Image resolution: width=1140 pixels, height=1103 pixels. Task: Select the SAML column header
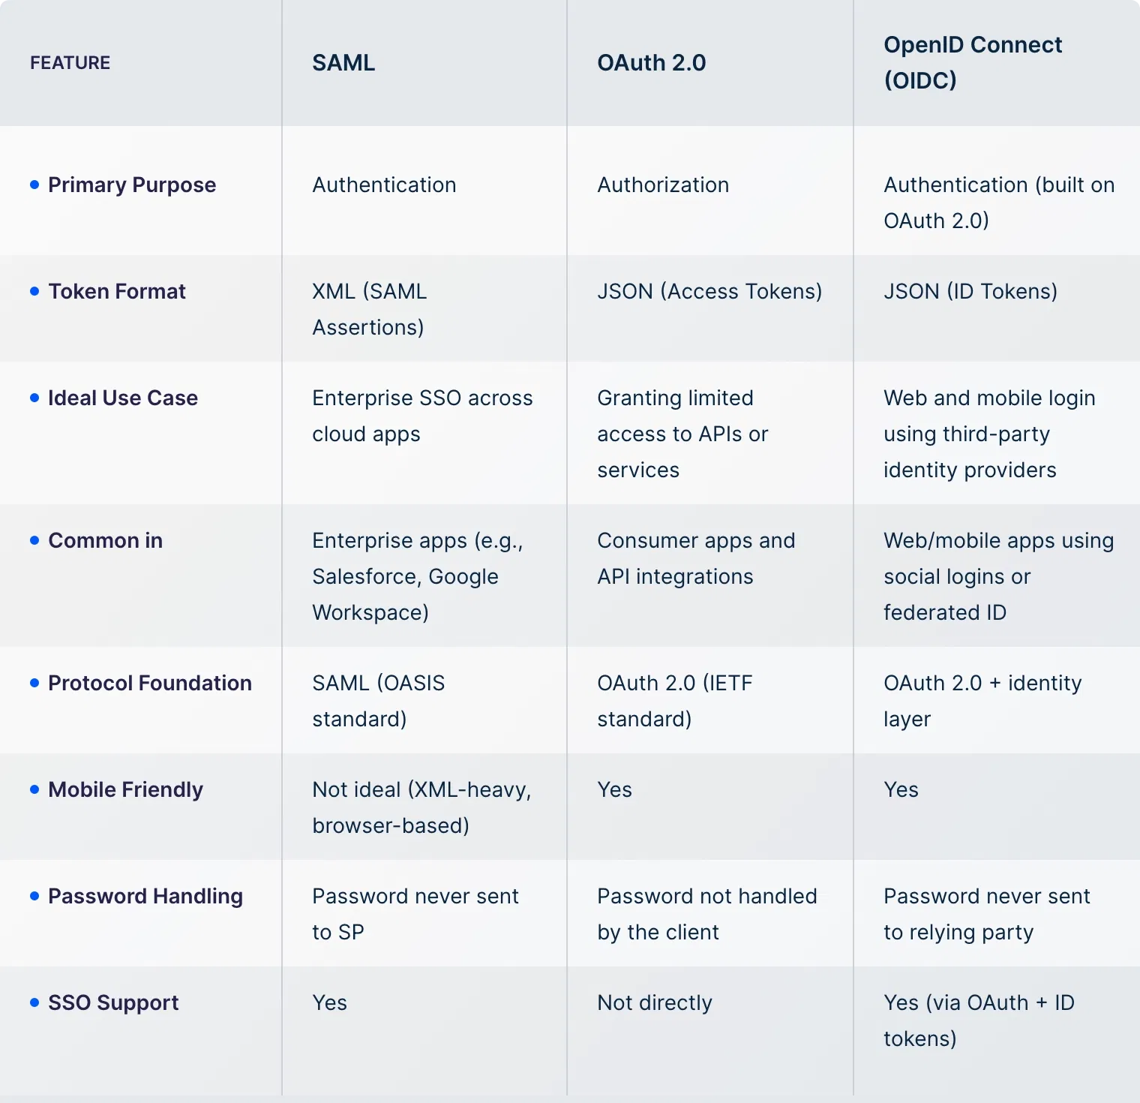tap(343, 63)
